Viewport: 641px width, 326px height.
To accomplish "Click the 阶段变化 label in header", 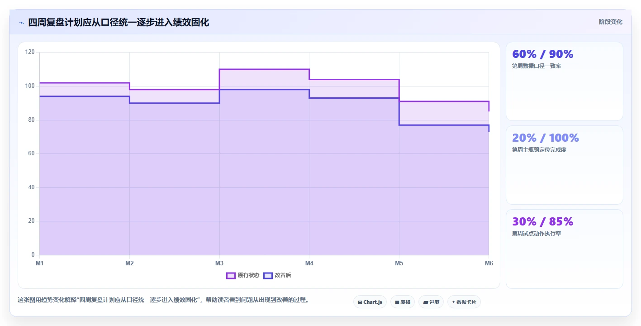I will click(x=611, y=22).
